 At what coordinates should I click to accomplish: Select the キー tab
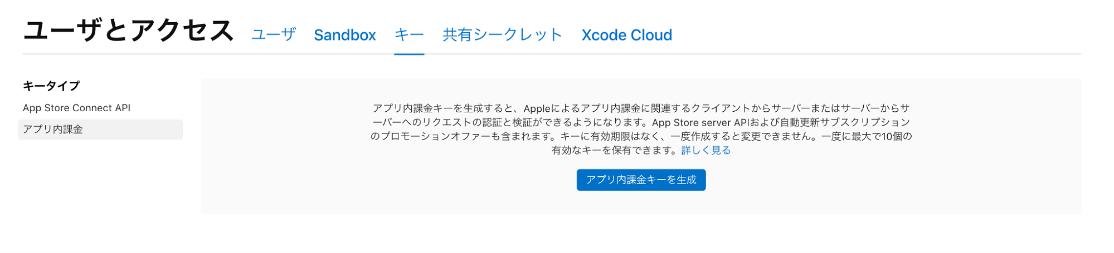click(x=409, y=34)
